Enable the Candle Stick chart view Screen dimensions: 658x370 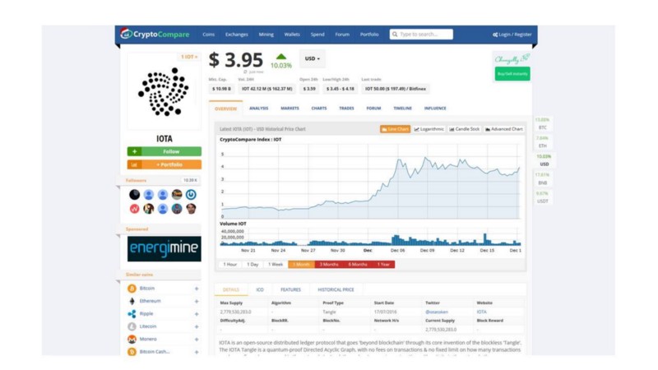[x=465, y=129]
